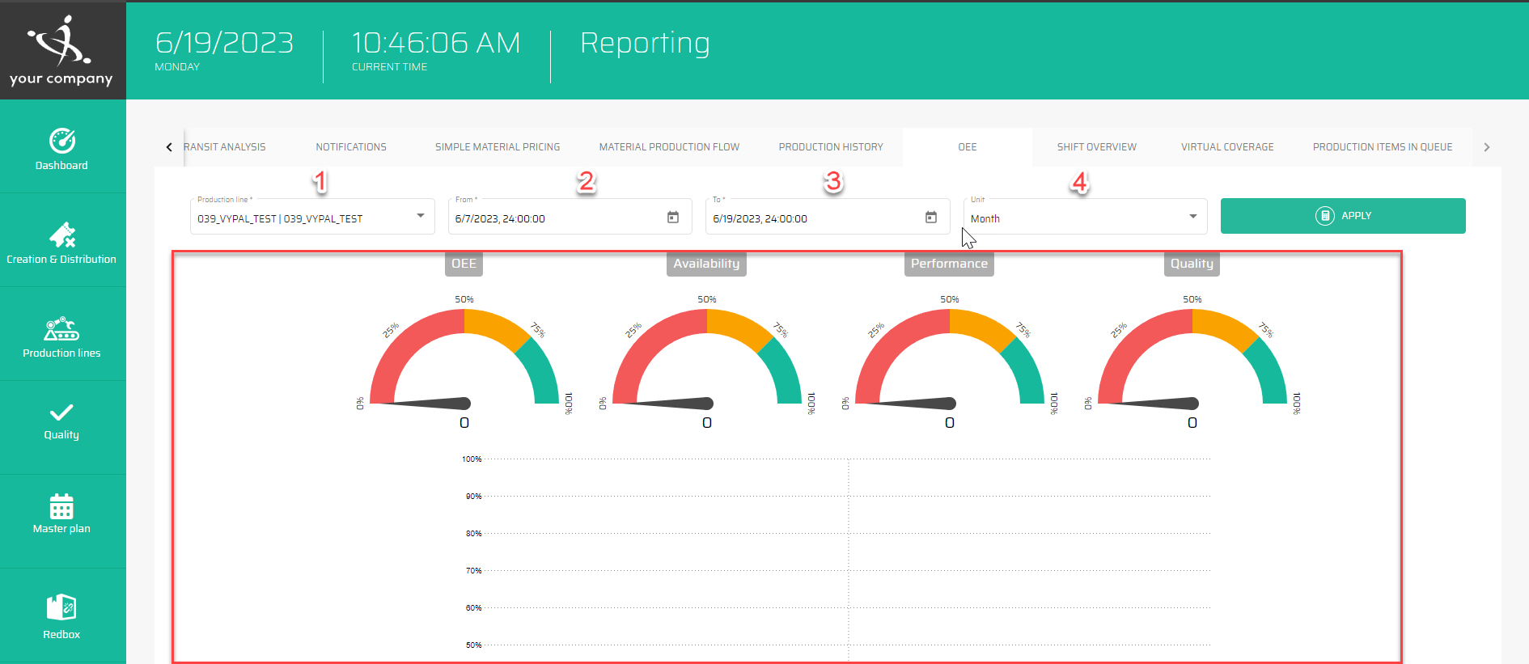The image size is (1529, 664).
Task: Expand the Production line dropdown
Action: 420,216
